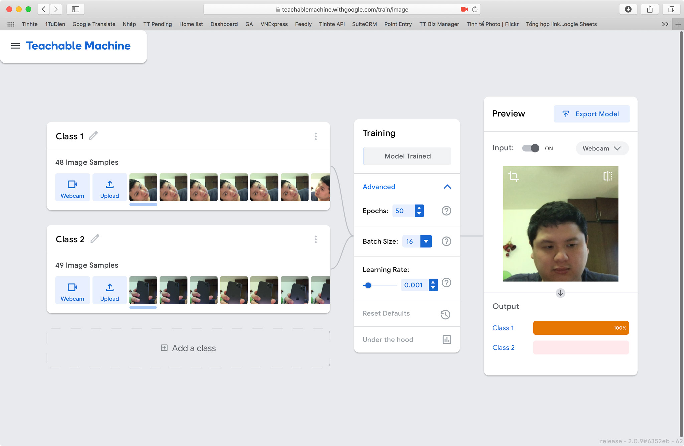Click Upload button in Class 2
The width and height of the screenshot is (684, 446).
click(110, 290)
